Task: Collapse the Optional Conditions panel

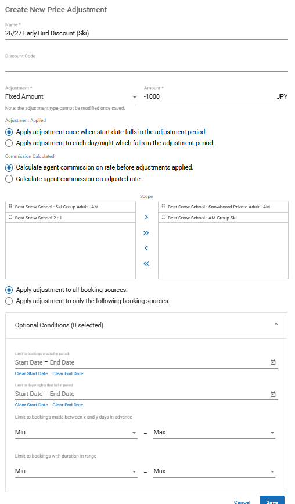Action: 276,325
